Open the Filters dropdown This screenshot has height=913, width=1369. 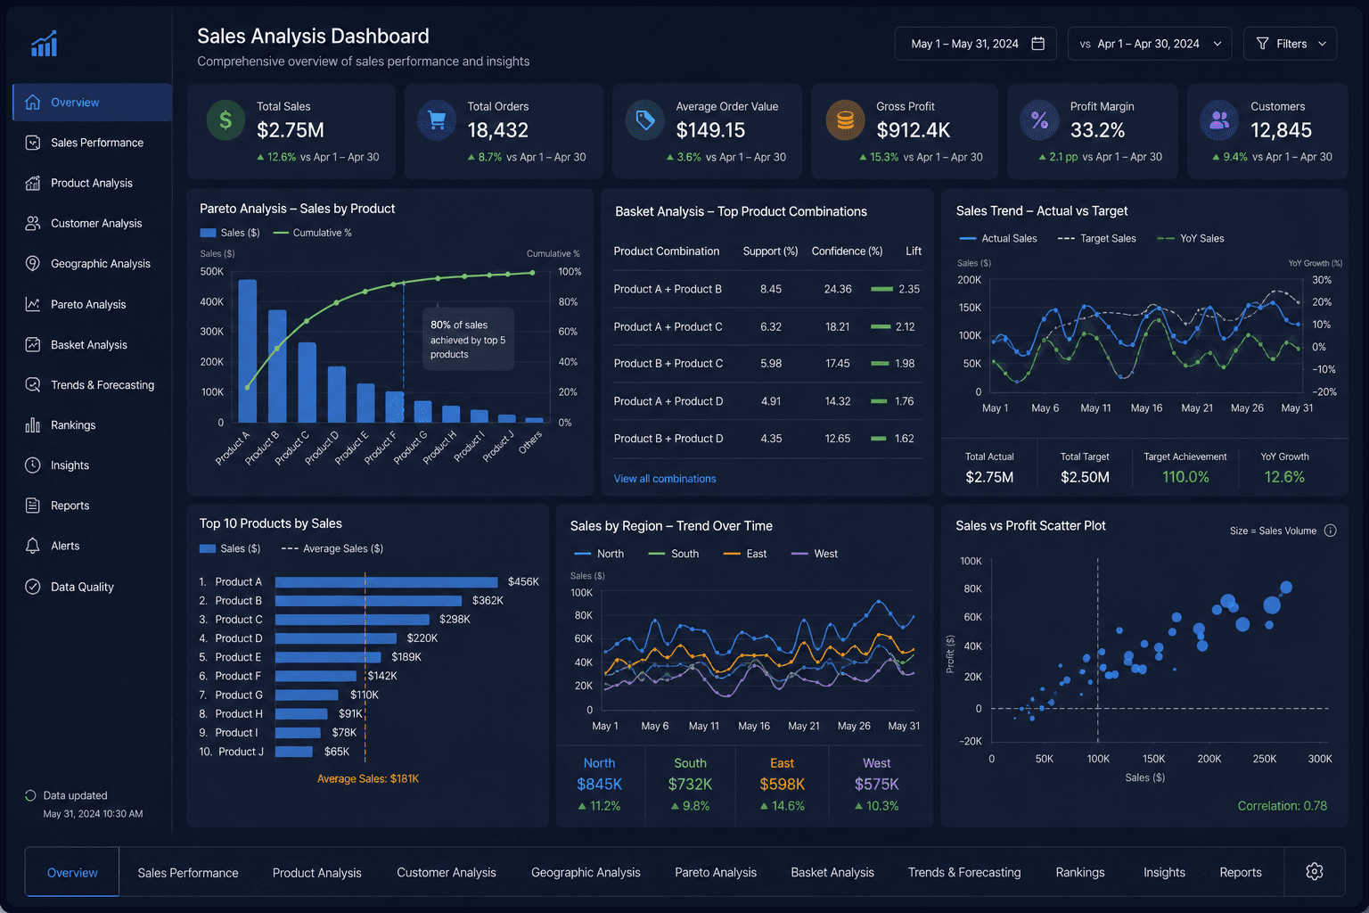click(x=1290, y=44)
